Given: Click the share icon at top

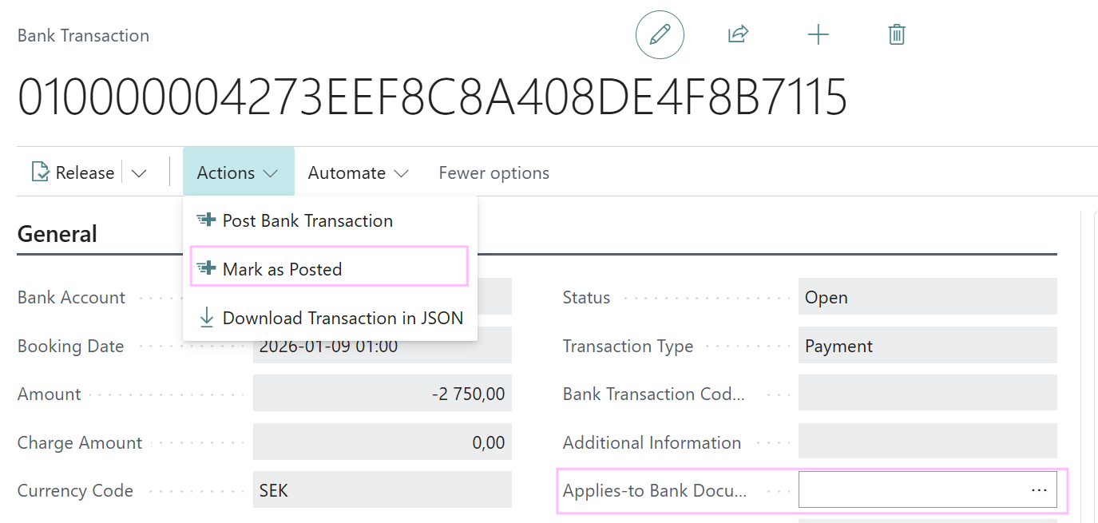Looking at the screenshot, I should pyautogui.click(x=738, y=34).
